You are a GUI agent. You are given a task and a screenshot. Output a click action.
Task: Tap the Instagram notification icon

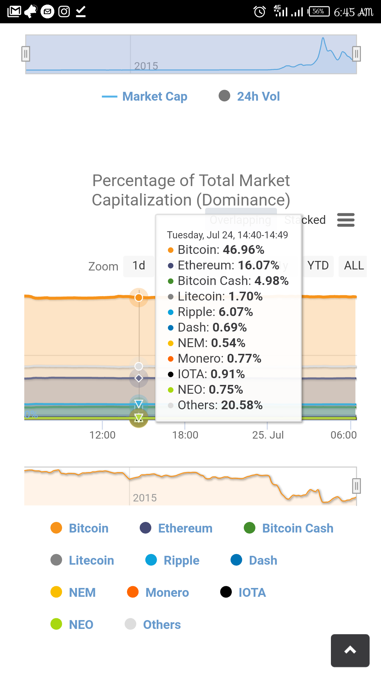click(64, 12)
